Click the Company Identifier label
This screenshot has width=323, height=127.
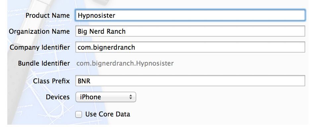tap(39, 47)
